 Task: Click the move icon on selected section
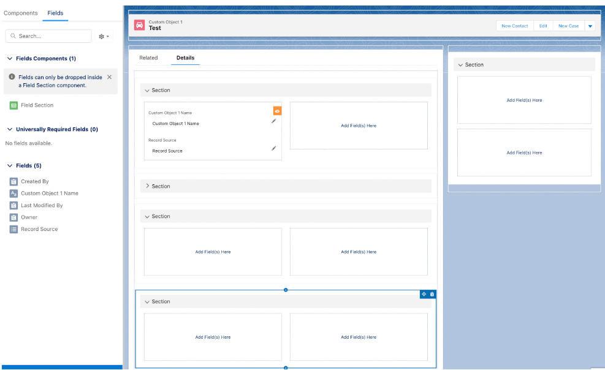coord(424,294)
